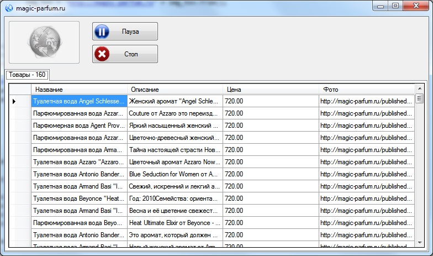Click description Blue Seduction for Women от A...
The width and height of the screenshot is (433, 256).
tap(175, 174)
